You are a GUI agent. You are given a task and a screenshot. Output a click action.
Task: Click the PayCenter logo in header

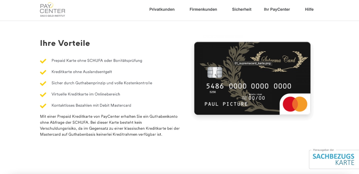pyautogui.click(x=52, y=10)
